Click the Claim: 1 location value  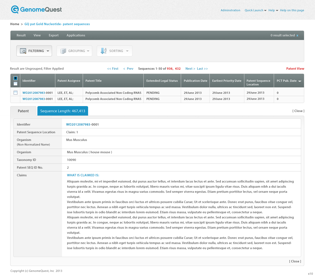click(72, 132)
